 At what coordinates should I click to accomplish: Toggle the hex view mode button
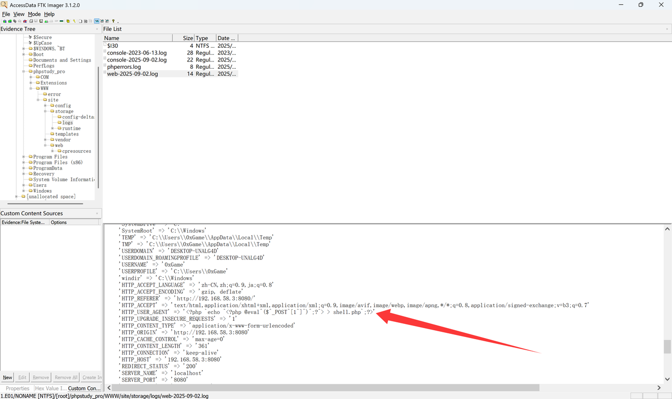coord(107,22)
